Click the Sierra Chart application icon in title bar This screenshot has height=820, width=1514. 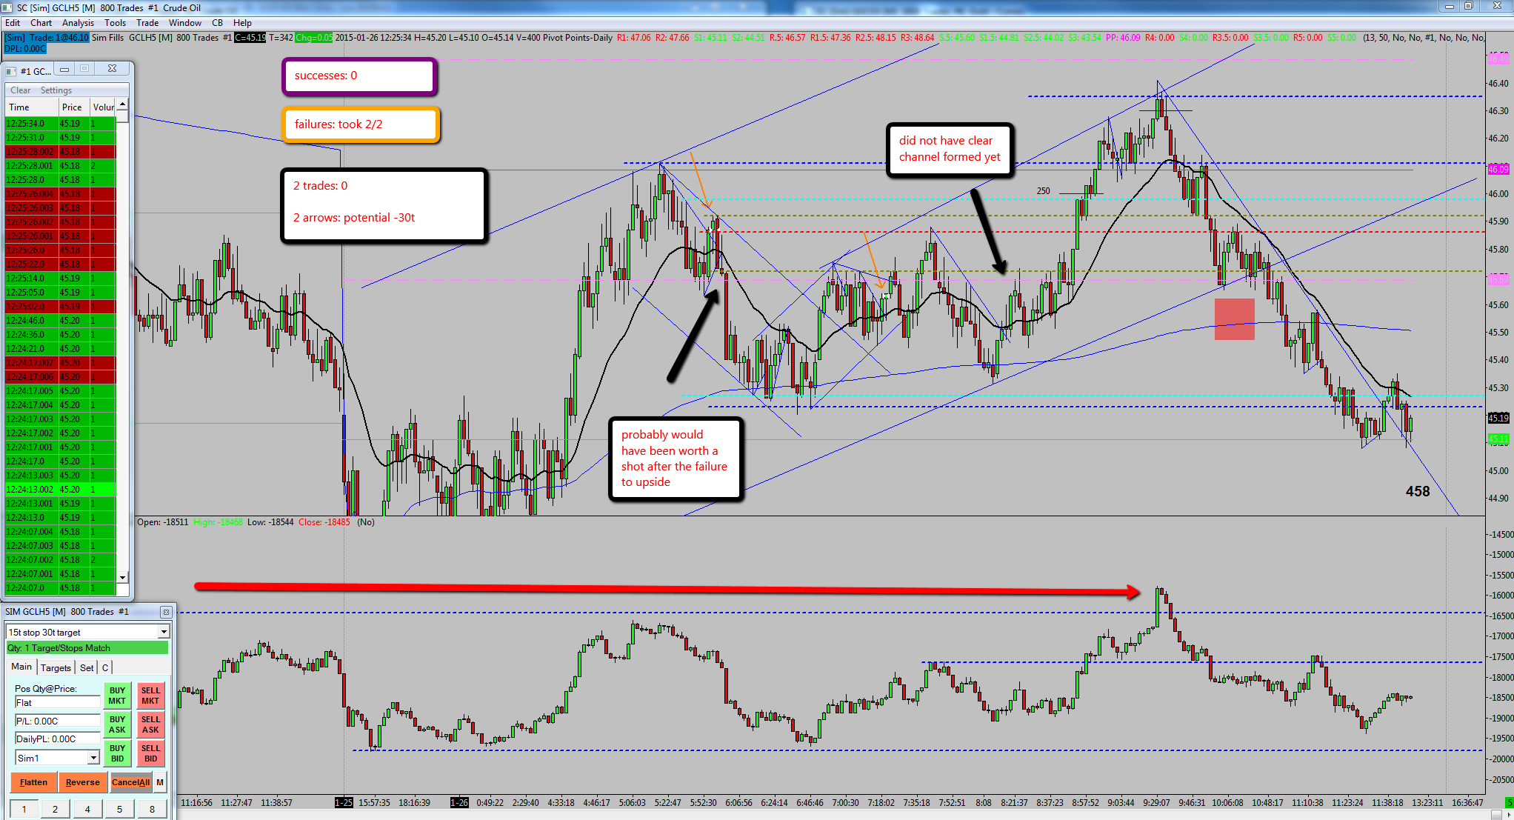pyautogui.click(x=7, y=7)
